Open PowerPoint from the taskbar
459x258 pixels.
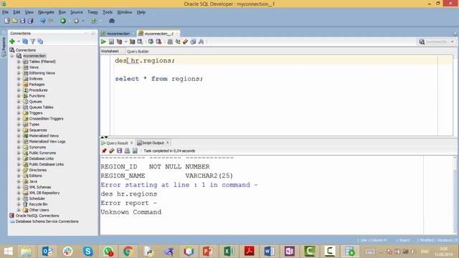[x=208, y=252]
